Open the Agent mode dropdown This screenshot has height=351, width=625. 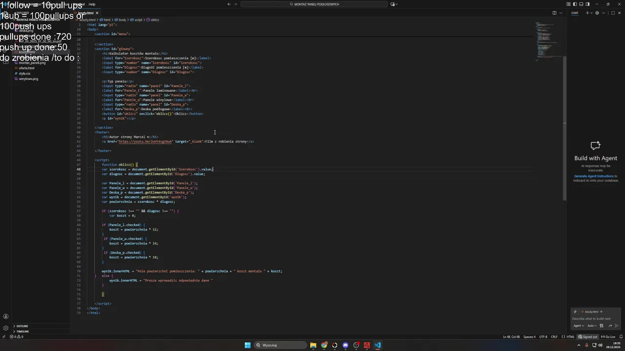(579, 326)
